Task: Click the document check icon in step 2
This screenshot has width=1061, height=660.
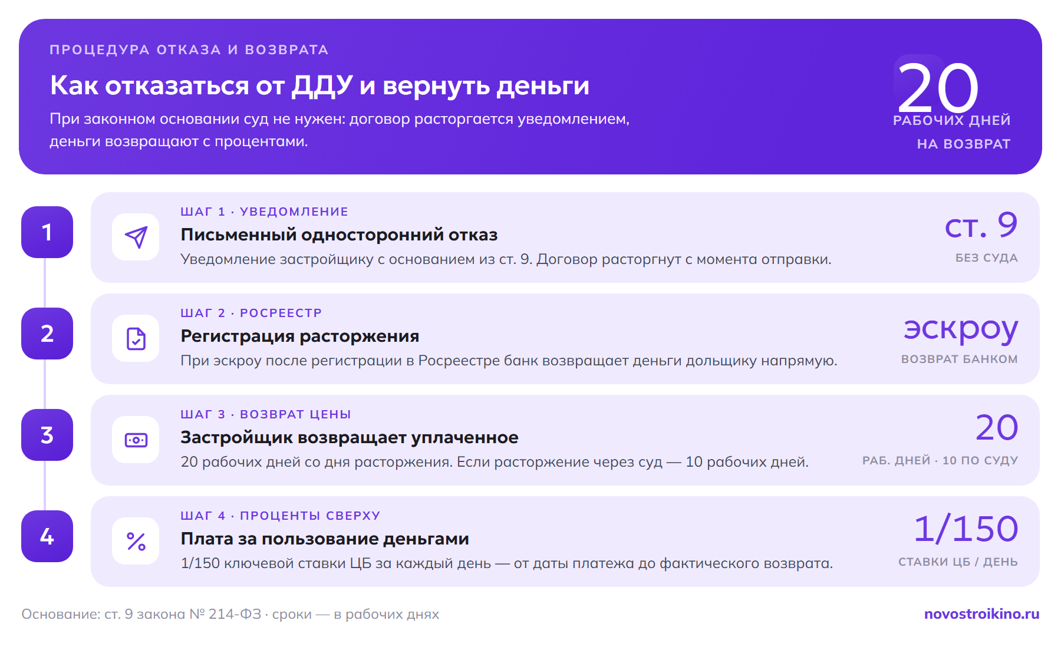Action: [136, 338]
